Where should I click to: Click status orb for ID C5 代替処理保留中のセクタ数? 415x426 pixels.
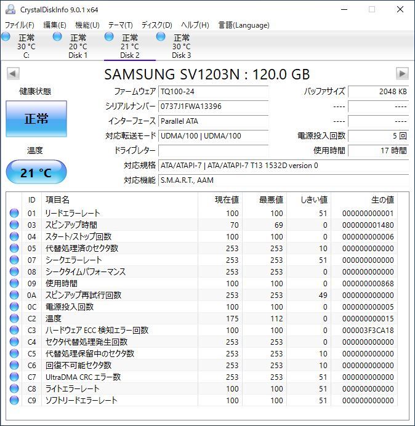click(x=14, y=353)
